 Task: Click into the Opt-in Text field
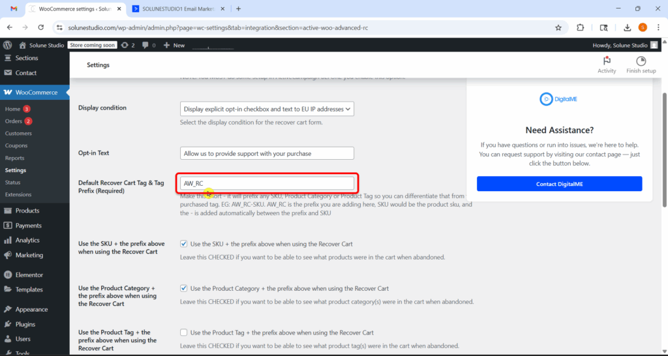pos(267,153)
